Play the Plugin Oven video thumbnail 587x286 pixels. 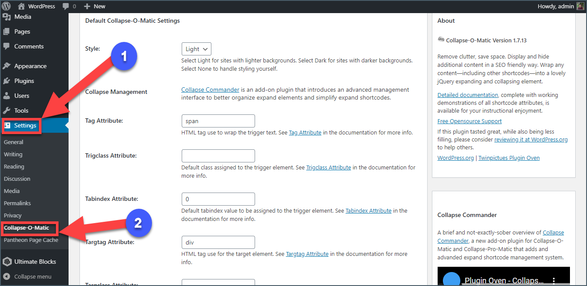pos(504,276)
